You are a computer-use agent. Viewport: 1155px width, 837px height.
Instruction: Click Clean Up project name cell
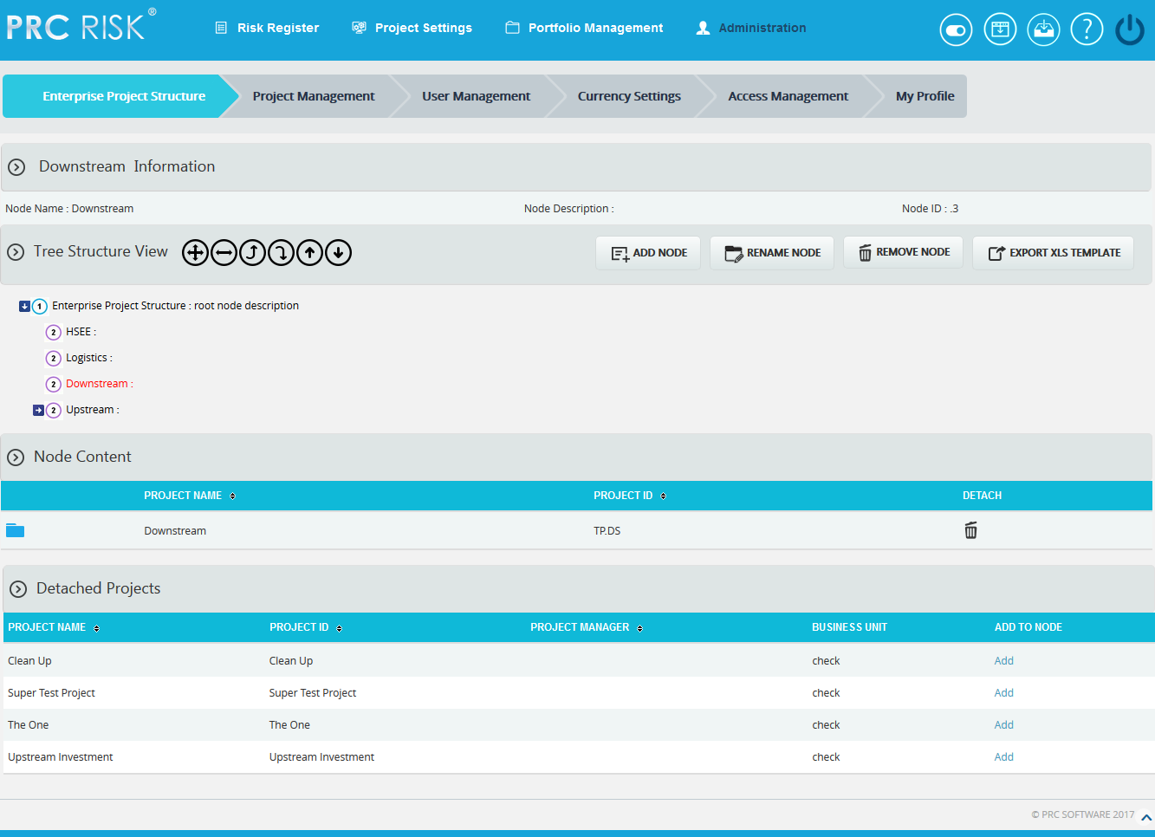29,660
